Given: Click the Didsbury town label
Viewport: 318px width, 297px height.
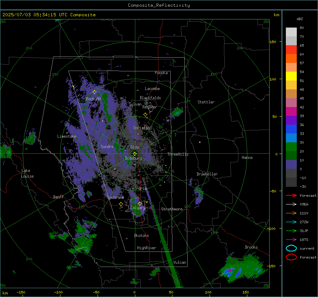Looking at the screenshot, I should tap(133, 158).
